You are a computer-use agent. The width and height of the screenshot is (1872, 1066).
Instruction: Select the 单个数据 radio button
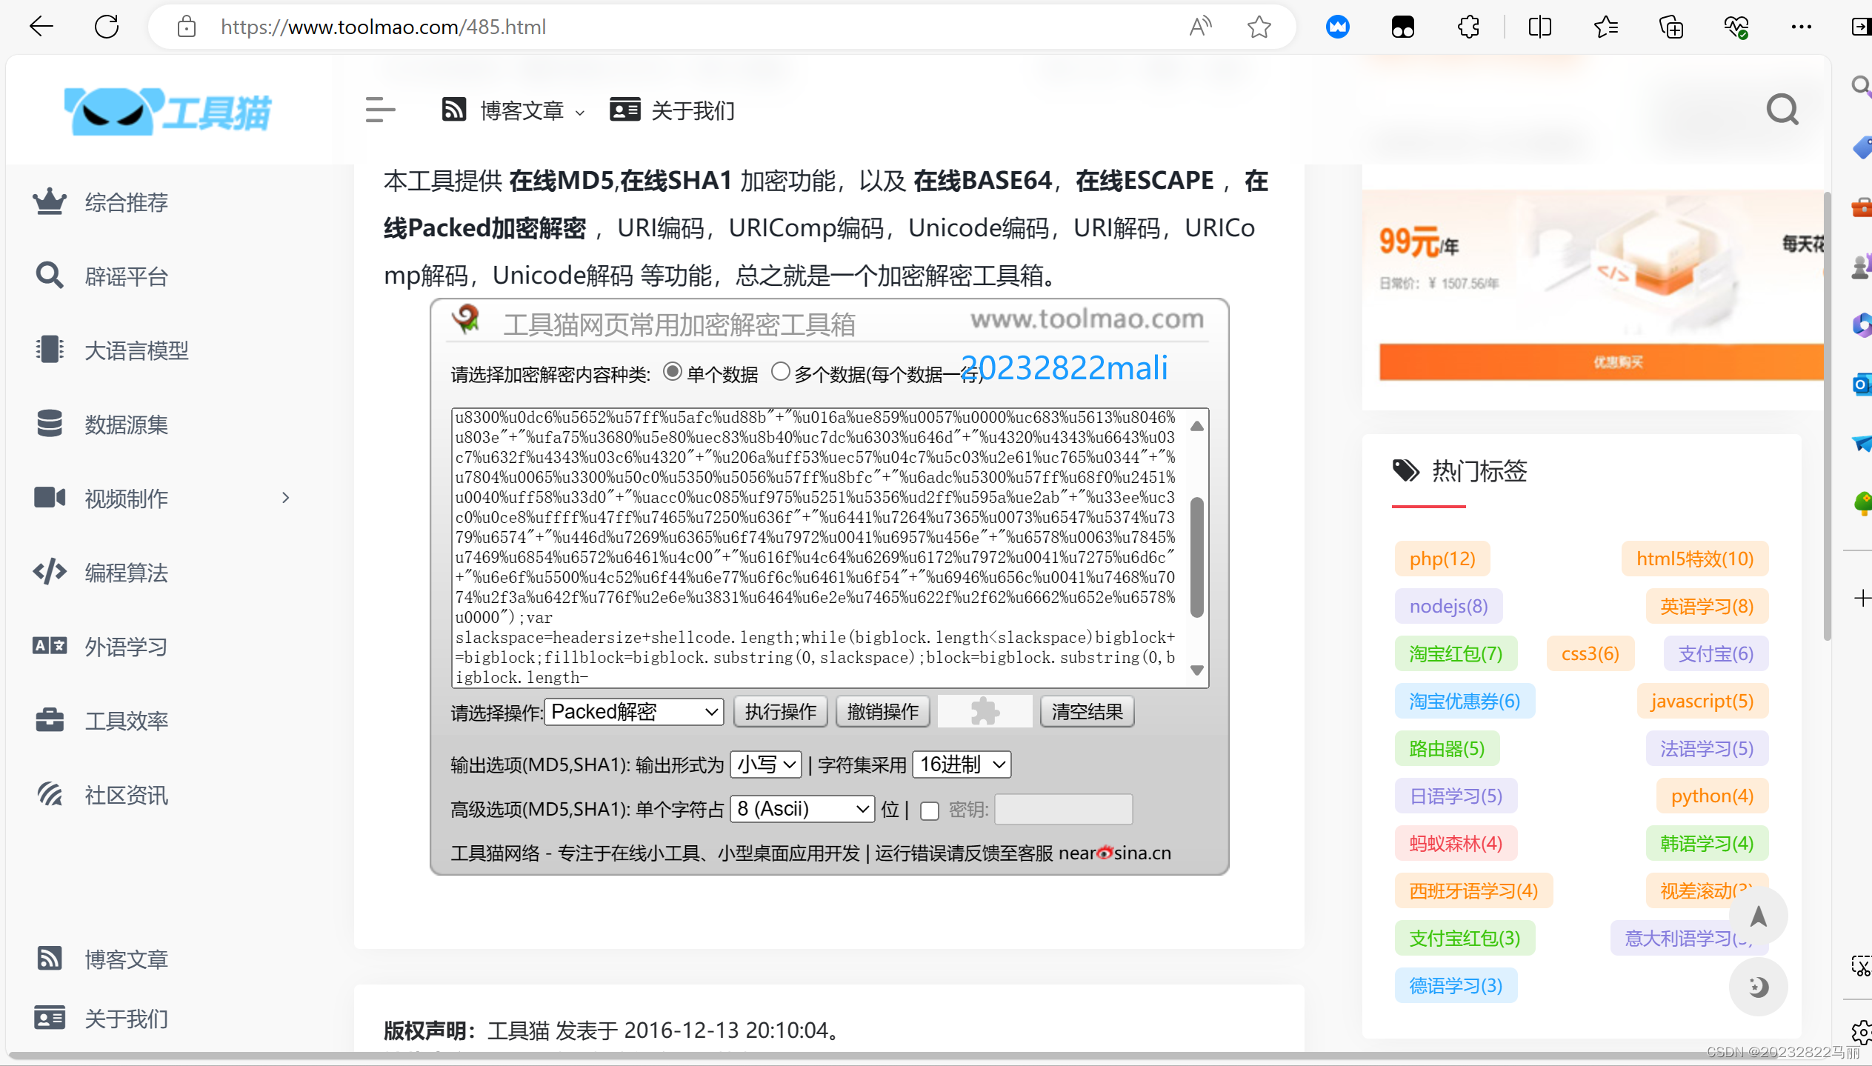[x=672, y=372]
